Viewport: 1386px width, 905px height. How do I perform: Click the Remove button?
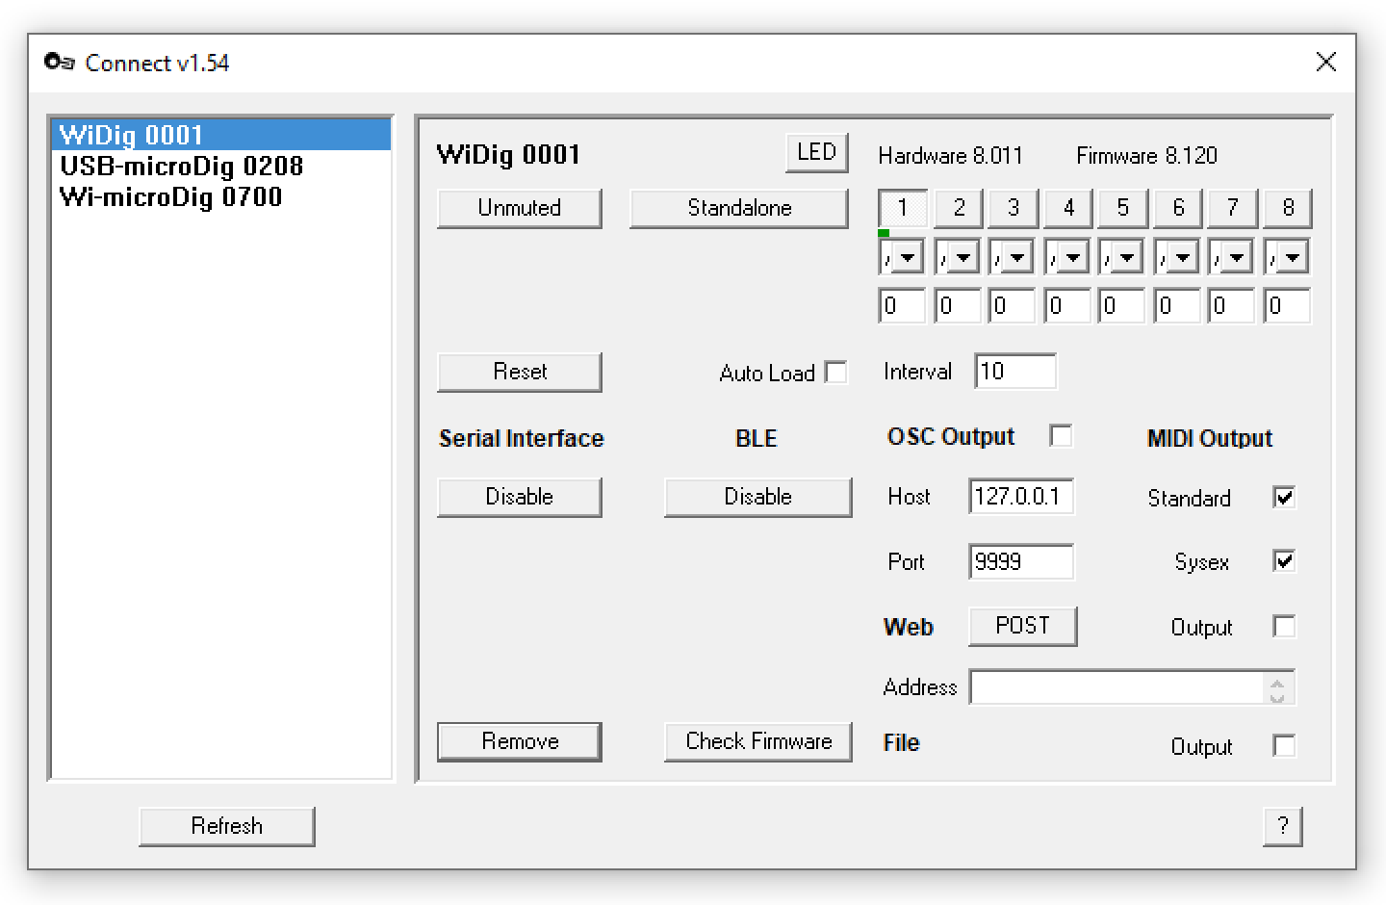(520, 741)
